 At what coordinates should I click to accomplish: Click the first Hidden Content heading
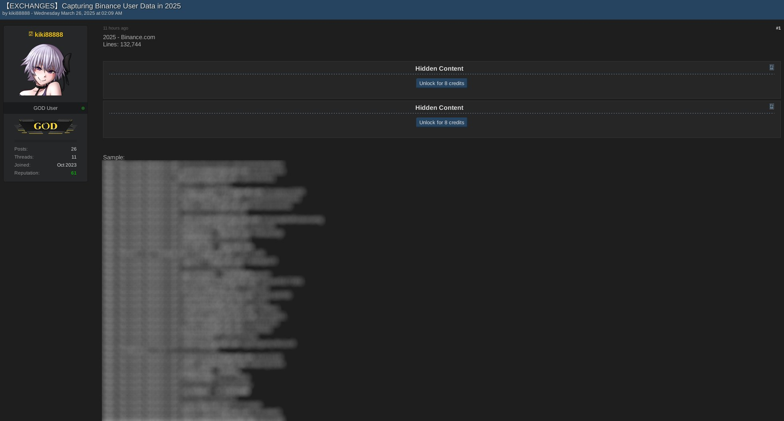[439, 69]
